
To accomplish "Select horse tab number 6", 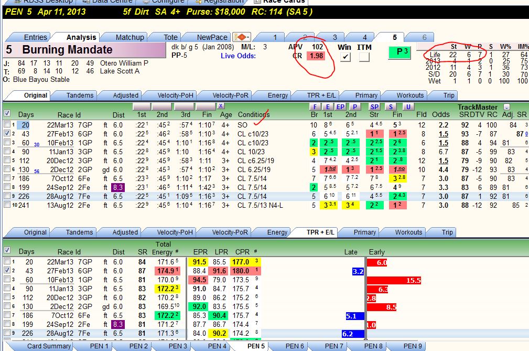I will pos(425,37).
